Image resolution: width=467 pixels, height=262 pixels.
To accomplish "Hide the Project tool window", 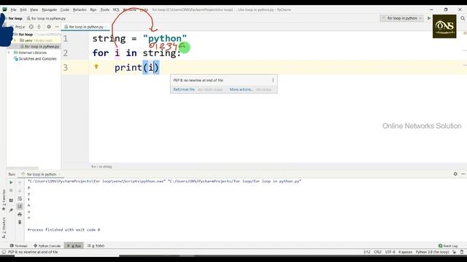I will (x=57, y=27).
